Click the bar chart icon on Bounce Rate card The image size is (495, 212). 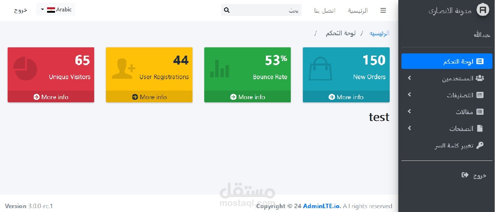[220, 68]
